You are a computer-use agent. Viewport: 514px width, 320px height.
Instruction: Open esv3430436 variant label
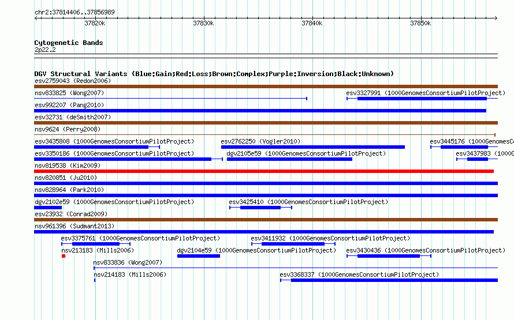426,250
